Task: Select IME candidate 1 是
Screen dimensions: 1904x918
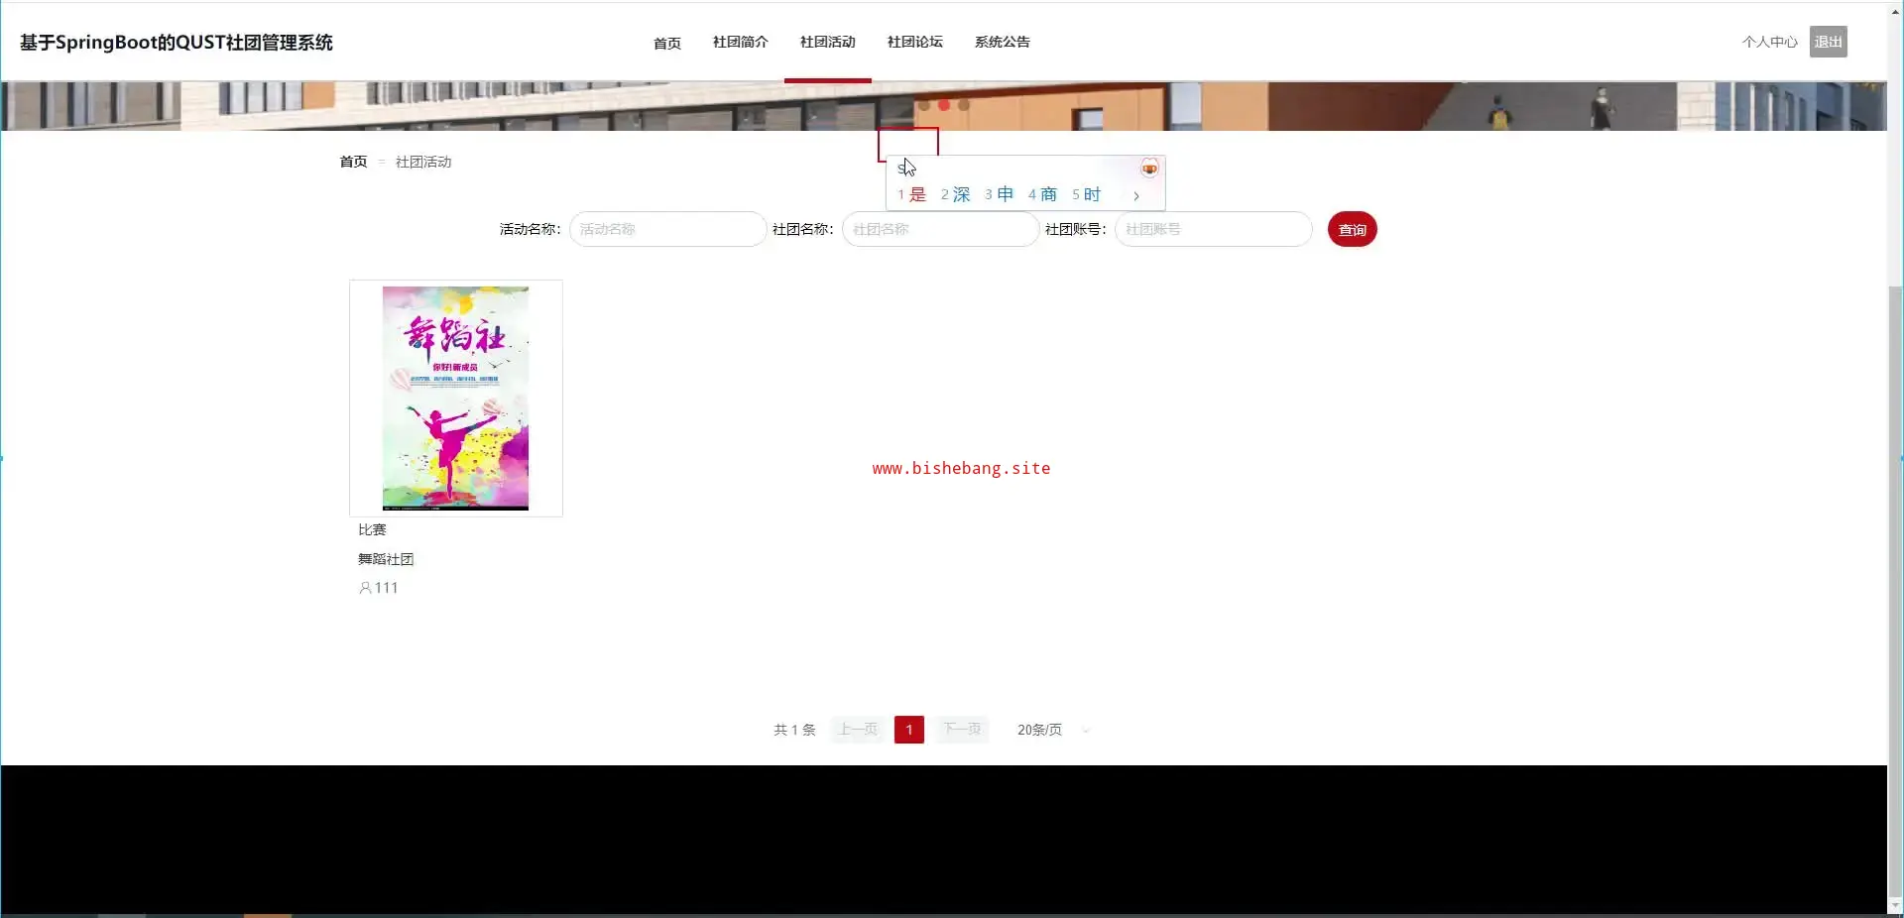Action: (x=911, y=194)
